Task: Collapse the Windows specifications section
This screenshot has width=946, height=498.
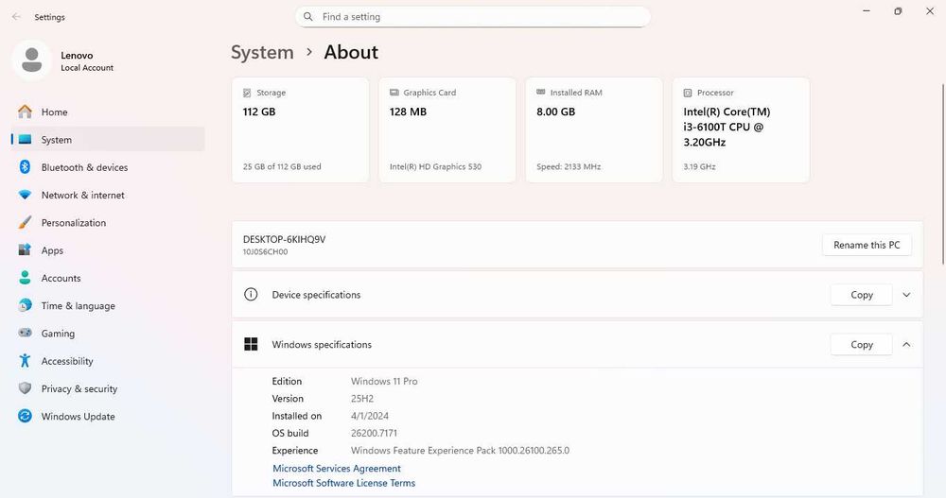Action: (906, 345)
